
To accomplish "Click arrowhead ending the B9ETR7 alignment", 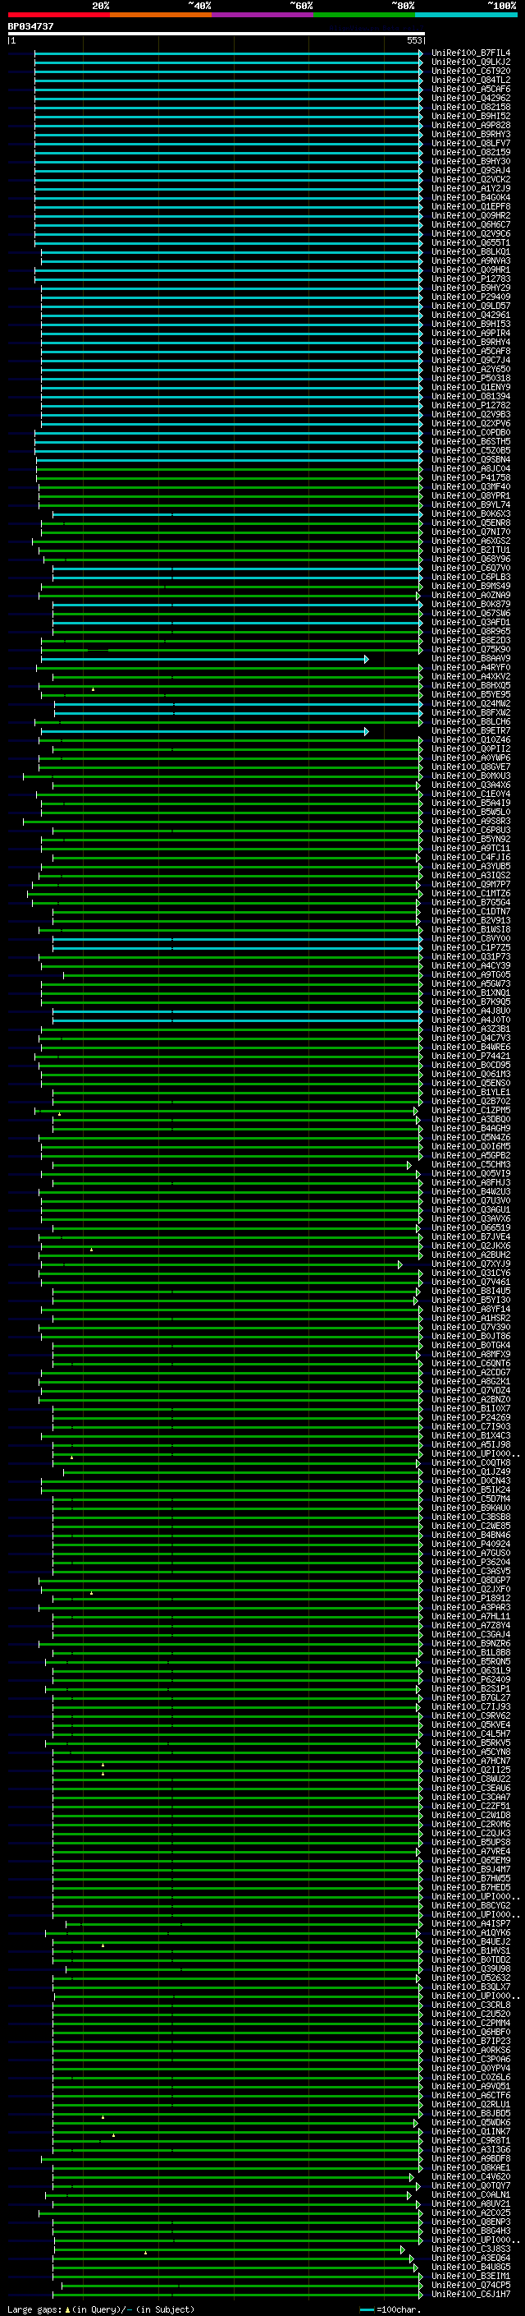I will click(366, 731).
